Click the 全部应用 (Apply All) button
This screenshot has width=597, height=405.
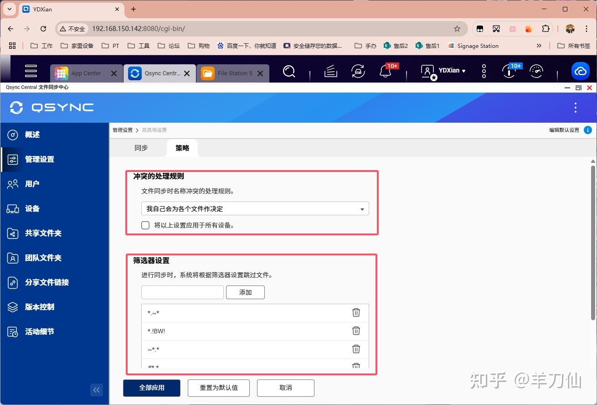pyautogui.click(x=151, y=388)
